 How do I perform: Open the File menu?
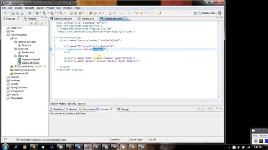point(4,8)
